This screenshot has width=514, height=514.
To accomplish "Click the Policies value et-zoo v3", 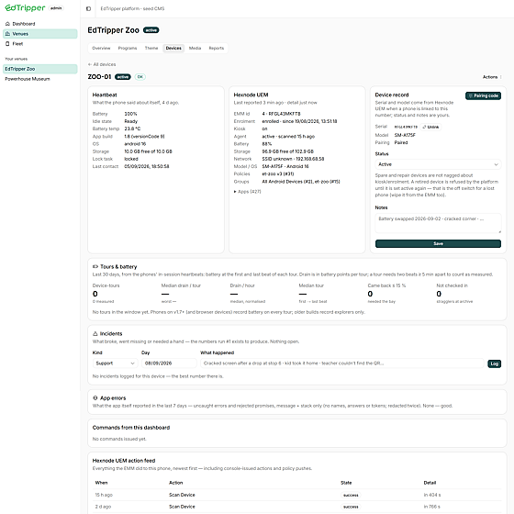I will [278, 174].
